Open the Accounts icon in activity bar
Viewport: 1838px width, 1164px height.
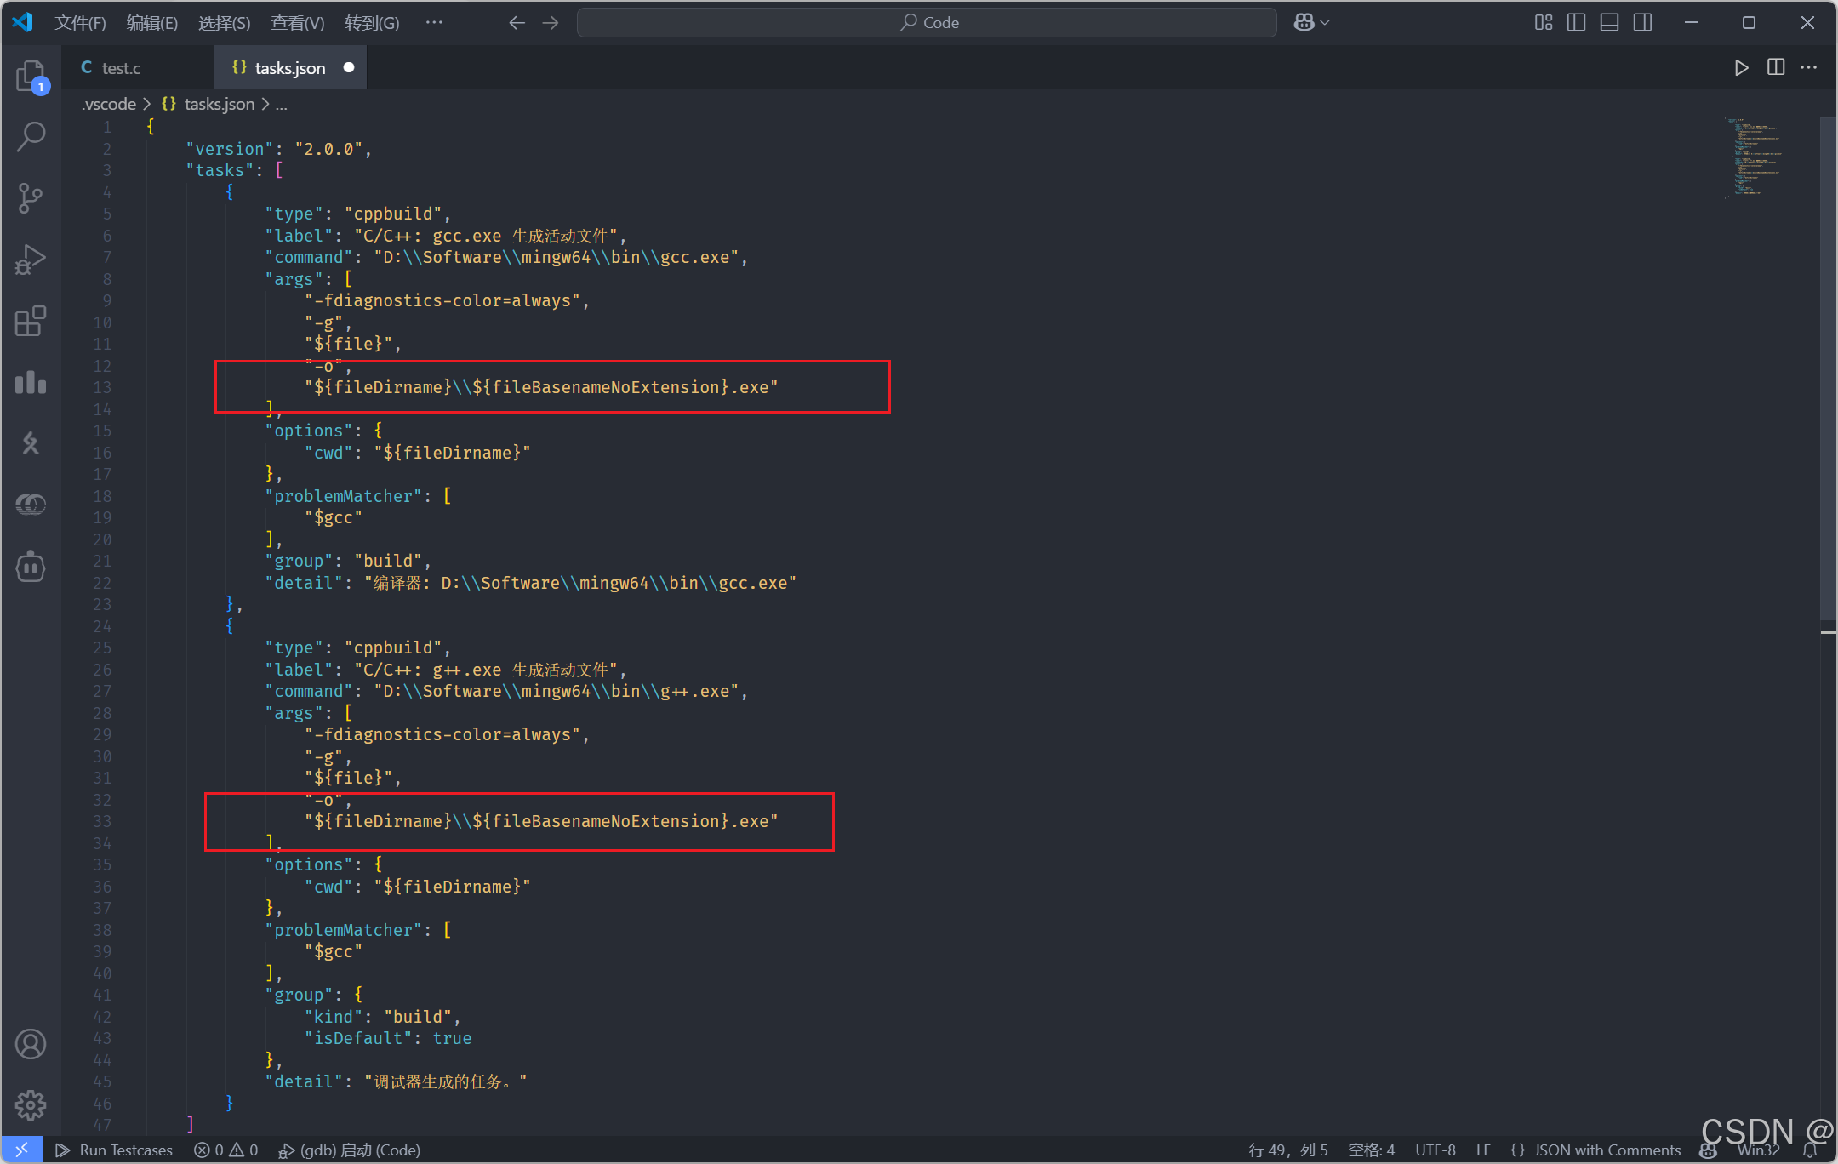[x=31, y=1044]
